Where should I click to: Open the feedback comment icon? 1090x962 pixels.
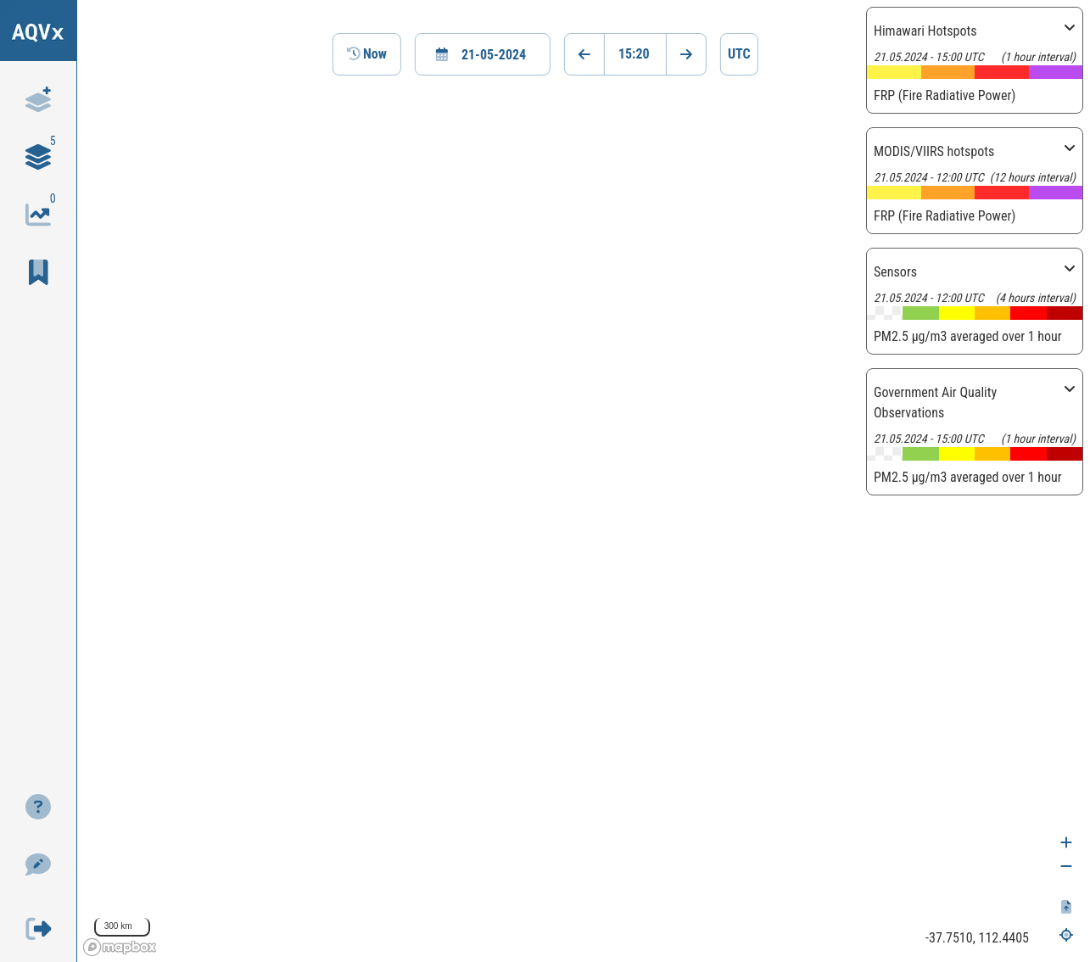click(38, 864)
